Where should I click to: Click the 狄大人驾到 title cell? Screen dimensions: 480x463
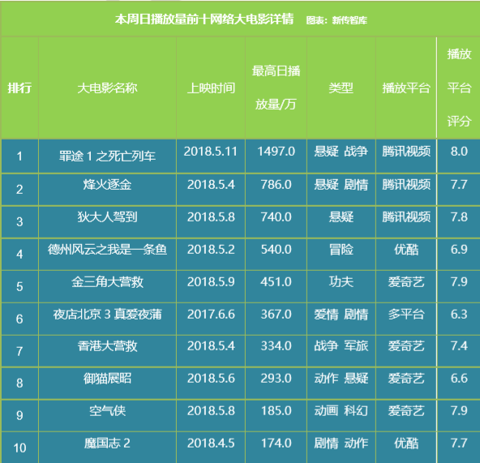pyautogui.click(x=107, y=222)
